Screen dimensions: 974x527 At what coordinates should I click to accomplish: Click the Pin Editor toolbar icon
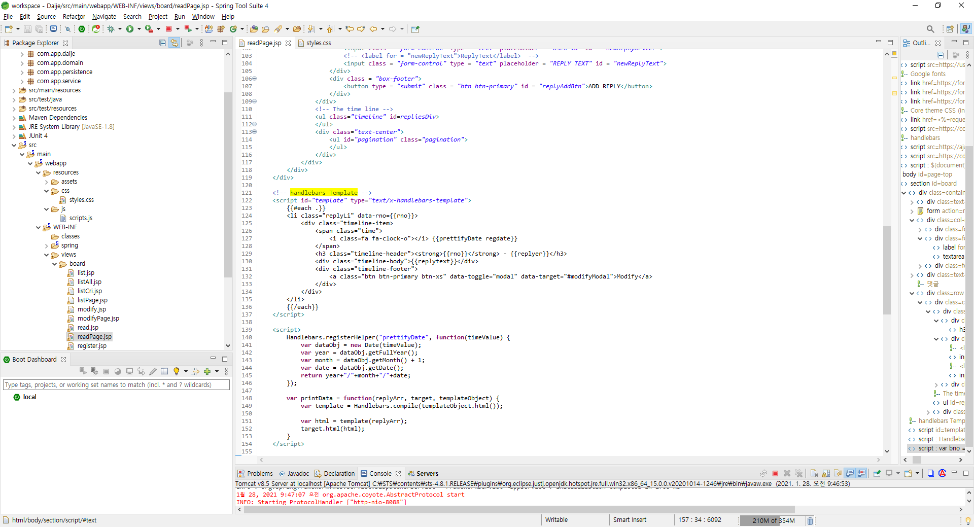[415, 29]
